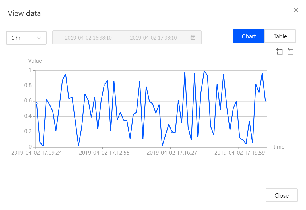Select the data point marker at 17:16:27

[172, 132]
